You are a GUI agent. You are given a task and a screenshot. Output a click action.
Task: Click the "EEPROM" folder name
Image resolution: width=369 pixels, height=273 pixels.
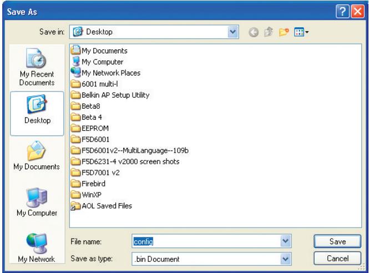(x=95, y=128)
